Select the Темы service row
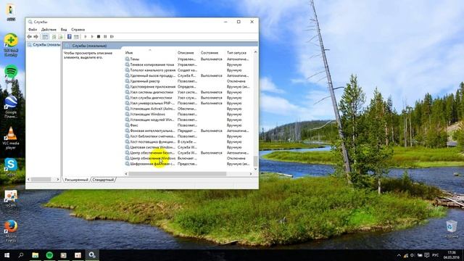Image resolution: width=464 pixels, height=261 pixels. 188,59
